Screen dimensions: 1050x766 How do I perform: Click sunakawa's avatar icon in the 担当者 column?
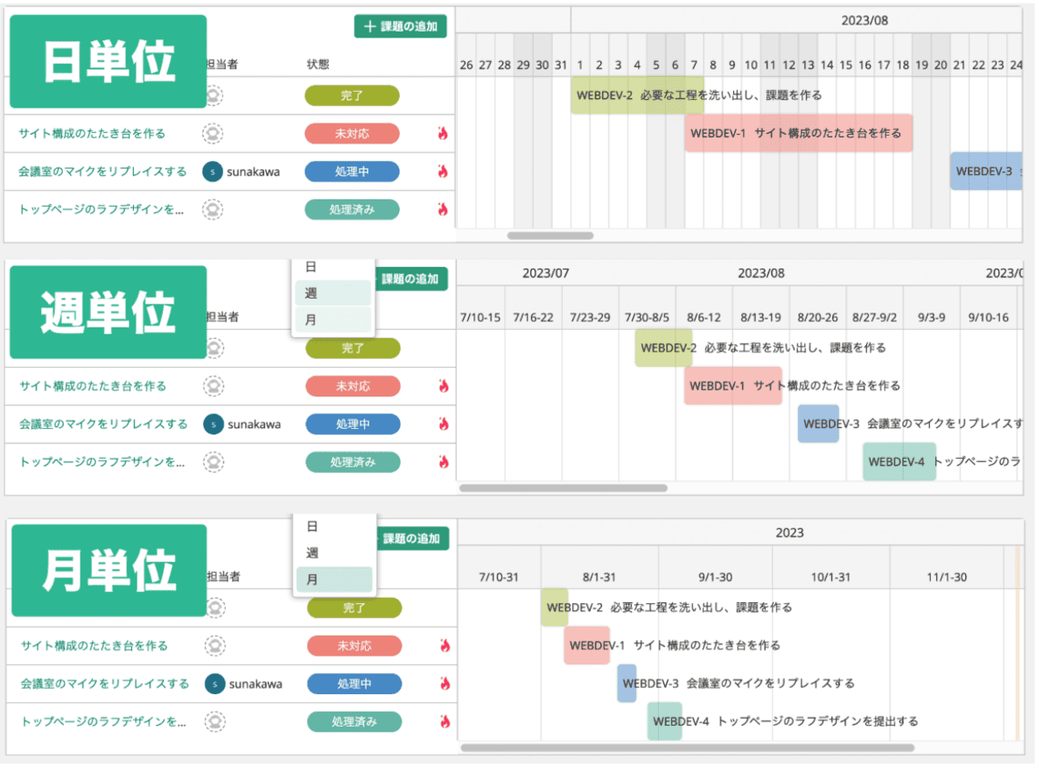[x=213, y=172]
